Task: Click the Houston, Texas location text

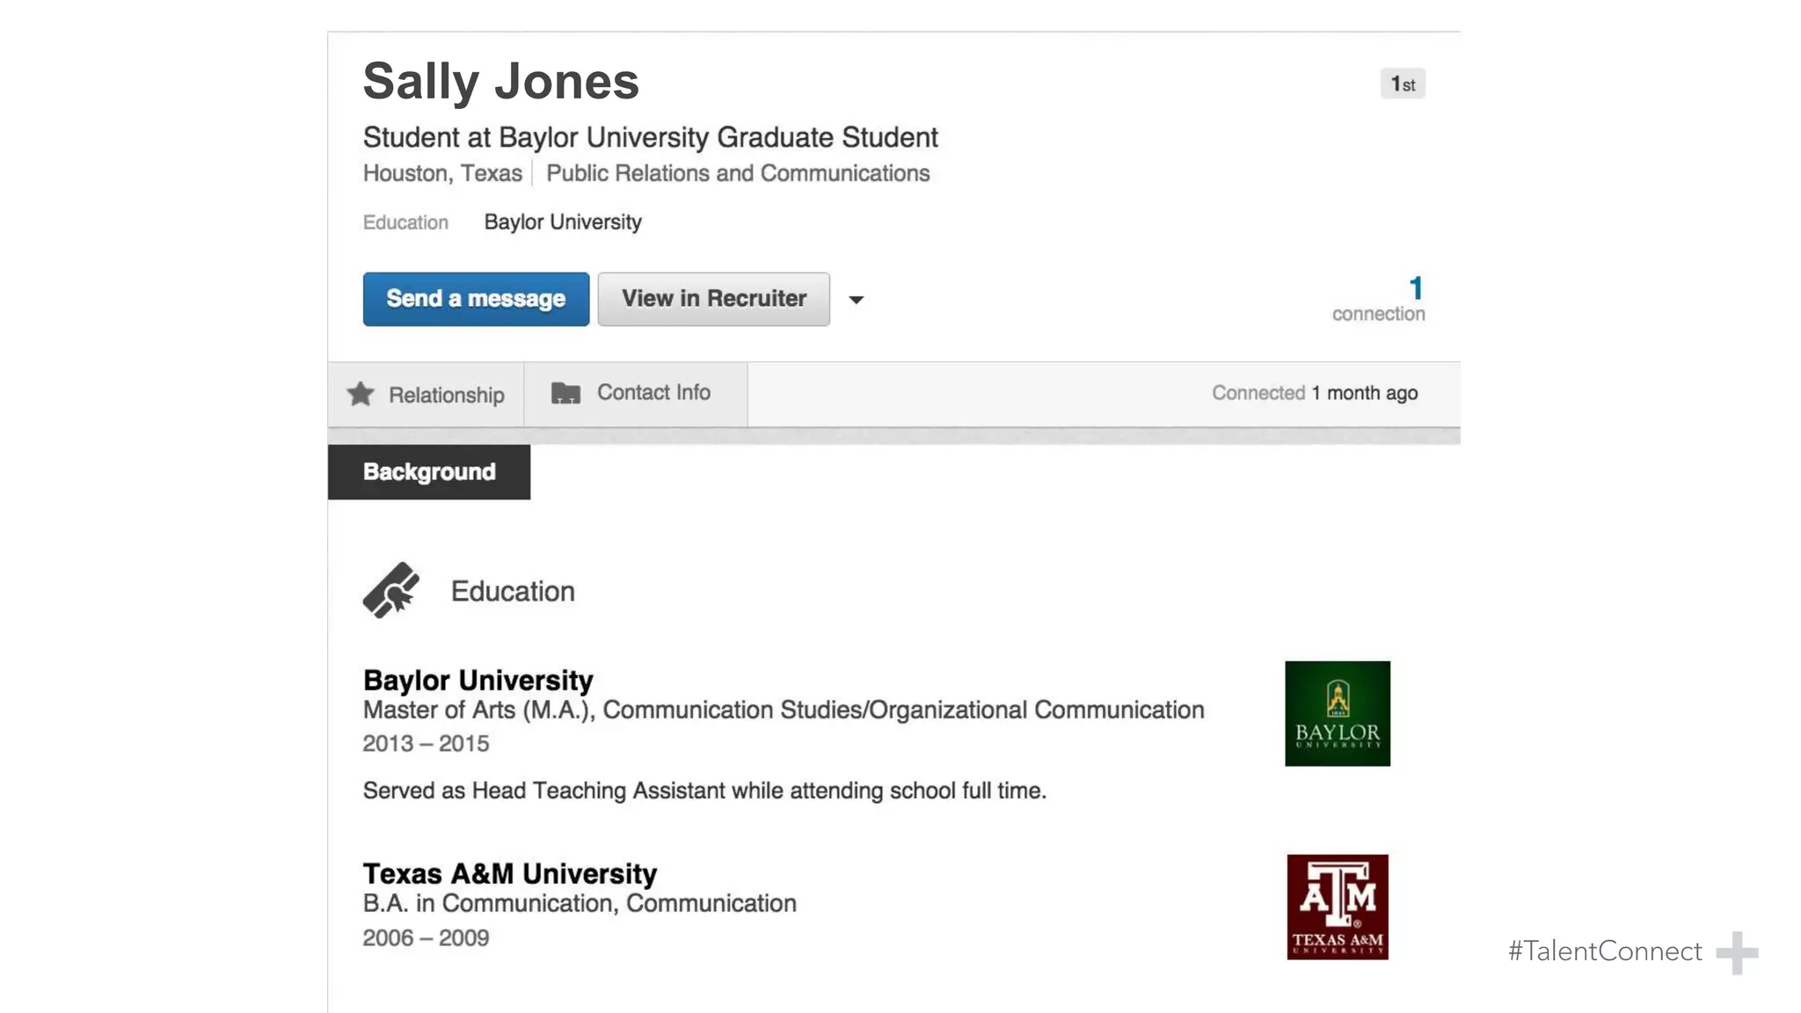Action: pyautogui.click(x=442, y=174)
